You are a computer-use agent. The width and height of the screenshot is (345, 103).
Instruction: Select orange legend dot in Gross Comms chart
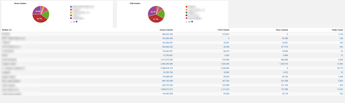(x=71, y=12)
